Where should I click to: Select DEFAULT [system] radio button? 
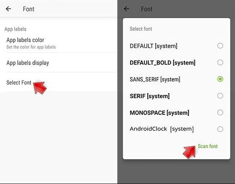(x=220, y=46)
